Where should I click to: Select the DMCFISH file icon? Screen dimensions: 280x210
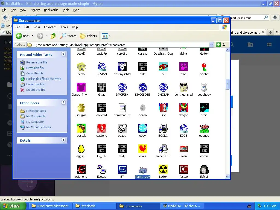(122, 87)
